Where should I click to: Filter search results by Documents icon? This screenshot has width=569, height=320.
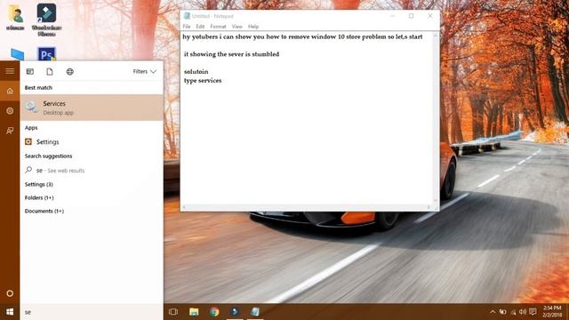50,71
